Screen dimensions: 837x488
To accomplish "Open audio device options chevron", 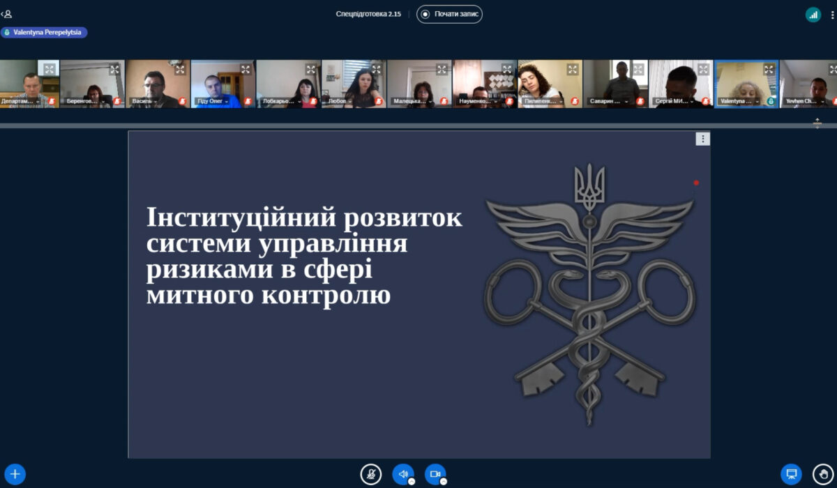I will (x=412, y=482).
